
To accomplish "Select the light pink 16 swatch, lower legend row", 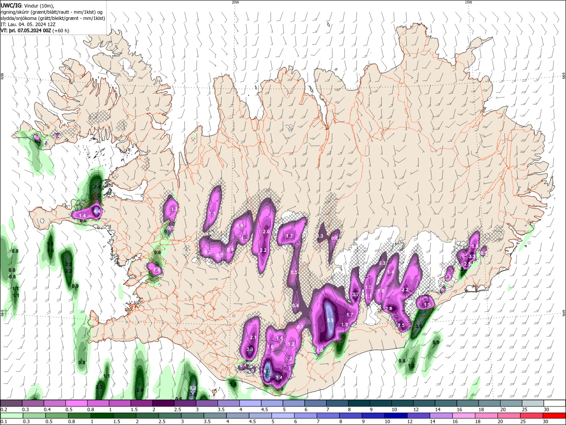I will coord(464,416).
